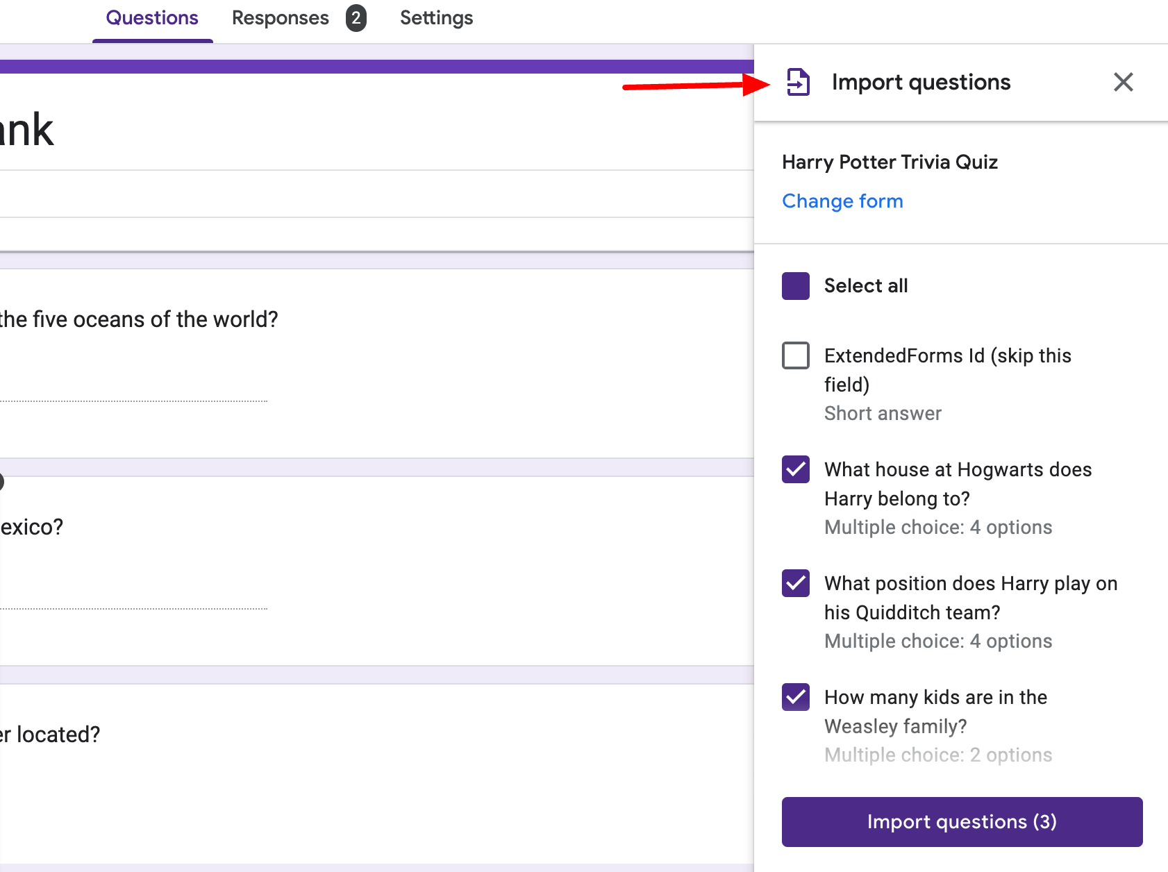This screenshot has height=872, width=1168.
Task: Enable the ExtendedForms Id field checkbox
Action: [796, 355]
